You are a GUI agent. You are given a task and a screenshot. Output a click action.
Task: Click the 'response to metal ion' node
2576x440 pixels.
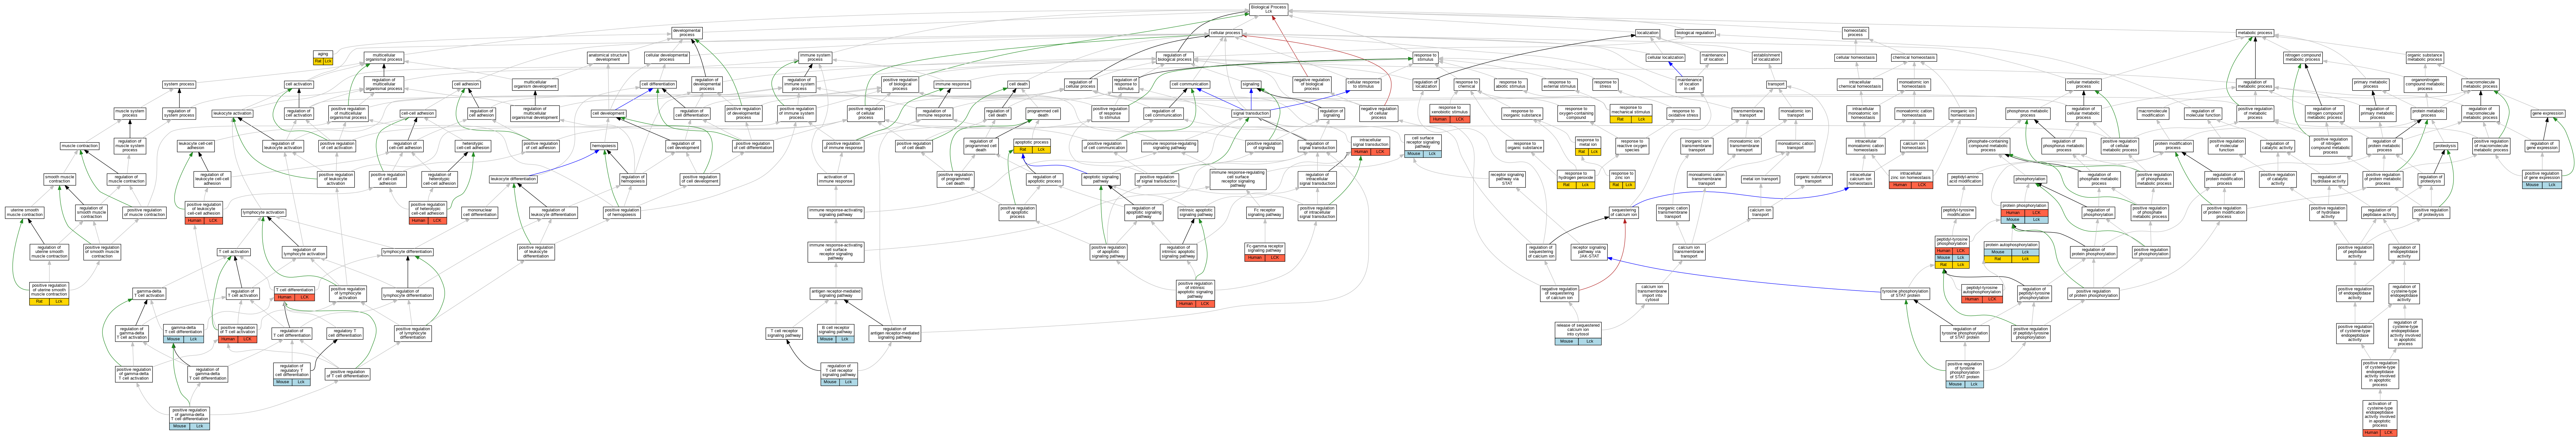point(1588,146)
